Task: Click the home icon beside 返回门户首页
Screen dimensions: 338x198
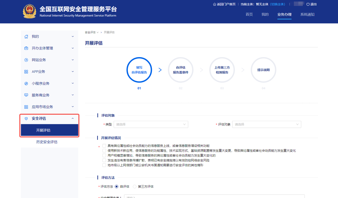Action: tap(214, 4)
